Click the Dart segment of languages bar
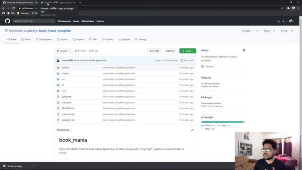This screenshot has width=302, height=170. point(222,122)
